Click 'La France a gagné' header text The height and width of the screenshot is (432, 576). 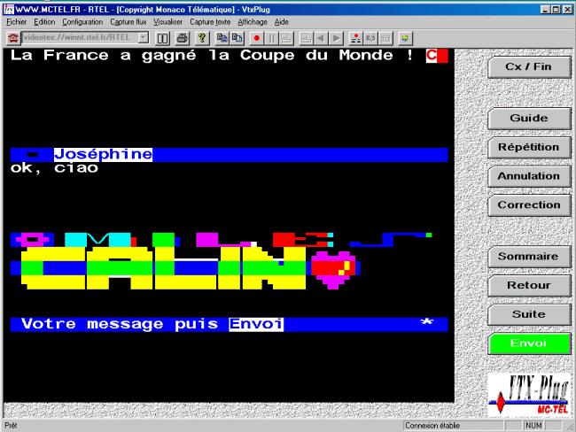[103, 56]
